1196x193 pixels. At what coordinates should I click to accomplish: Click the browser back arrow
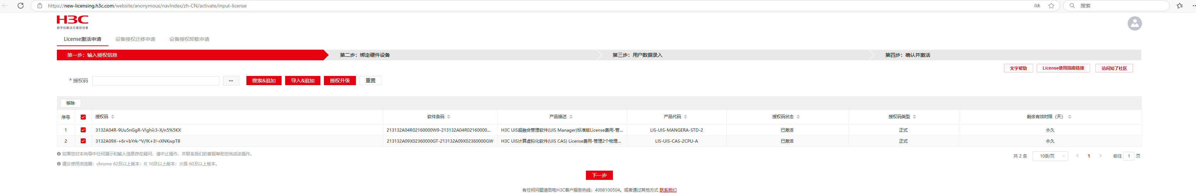[5, 6]
